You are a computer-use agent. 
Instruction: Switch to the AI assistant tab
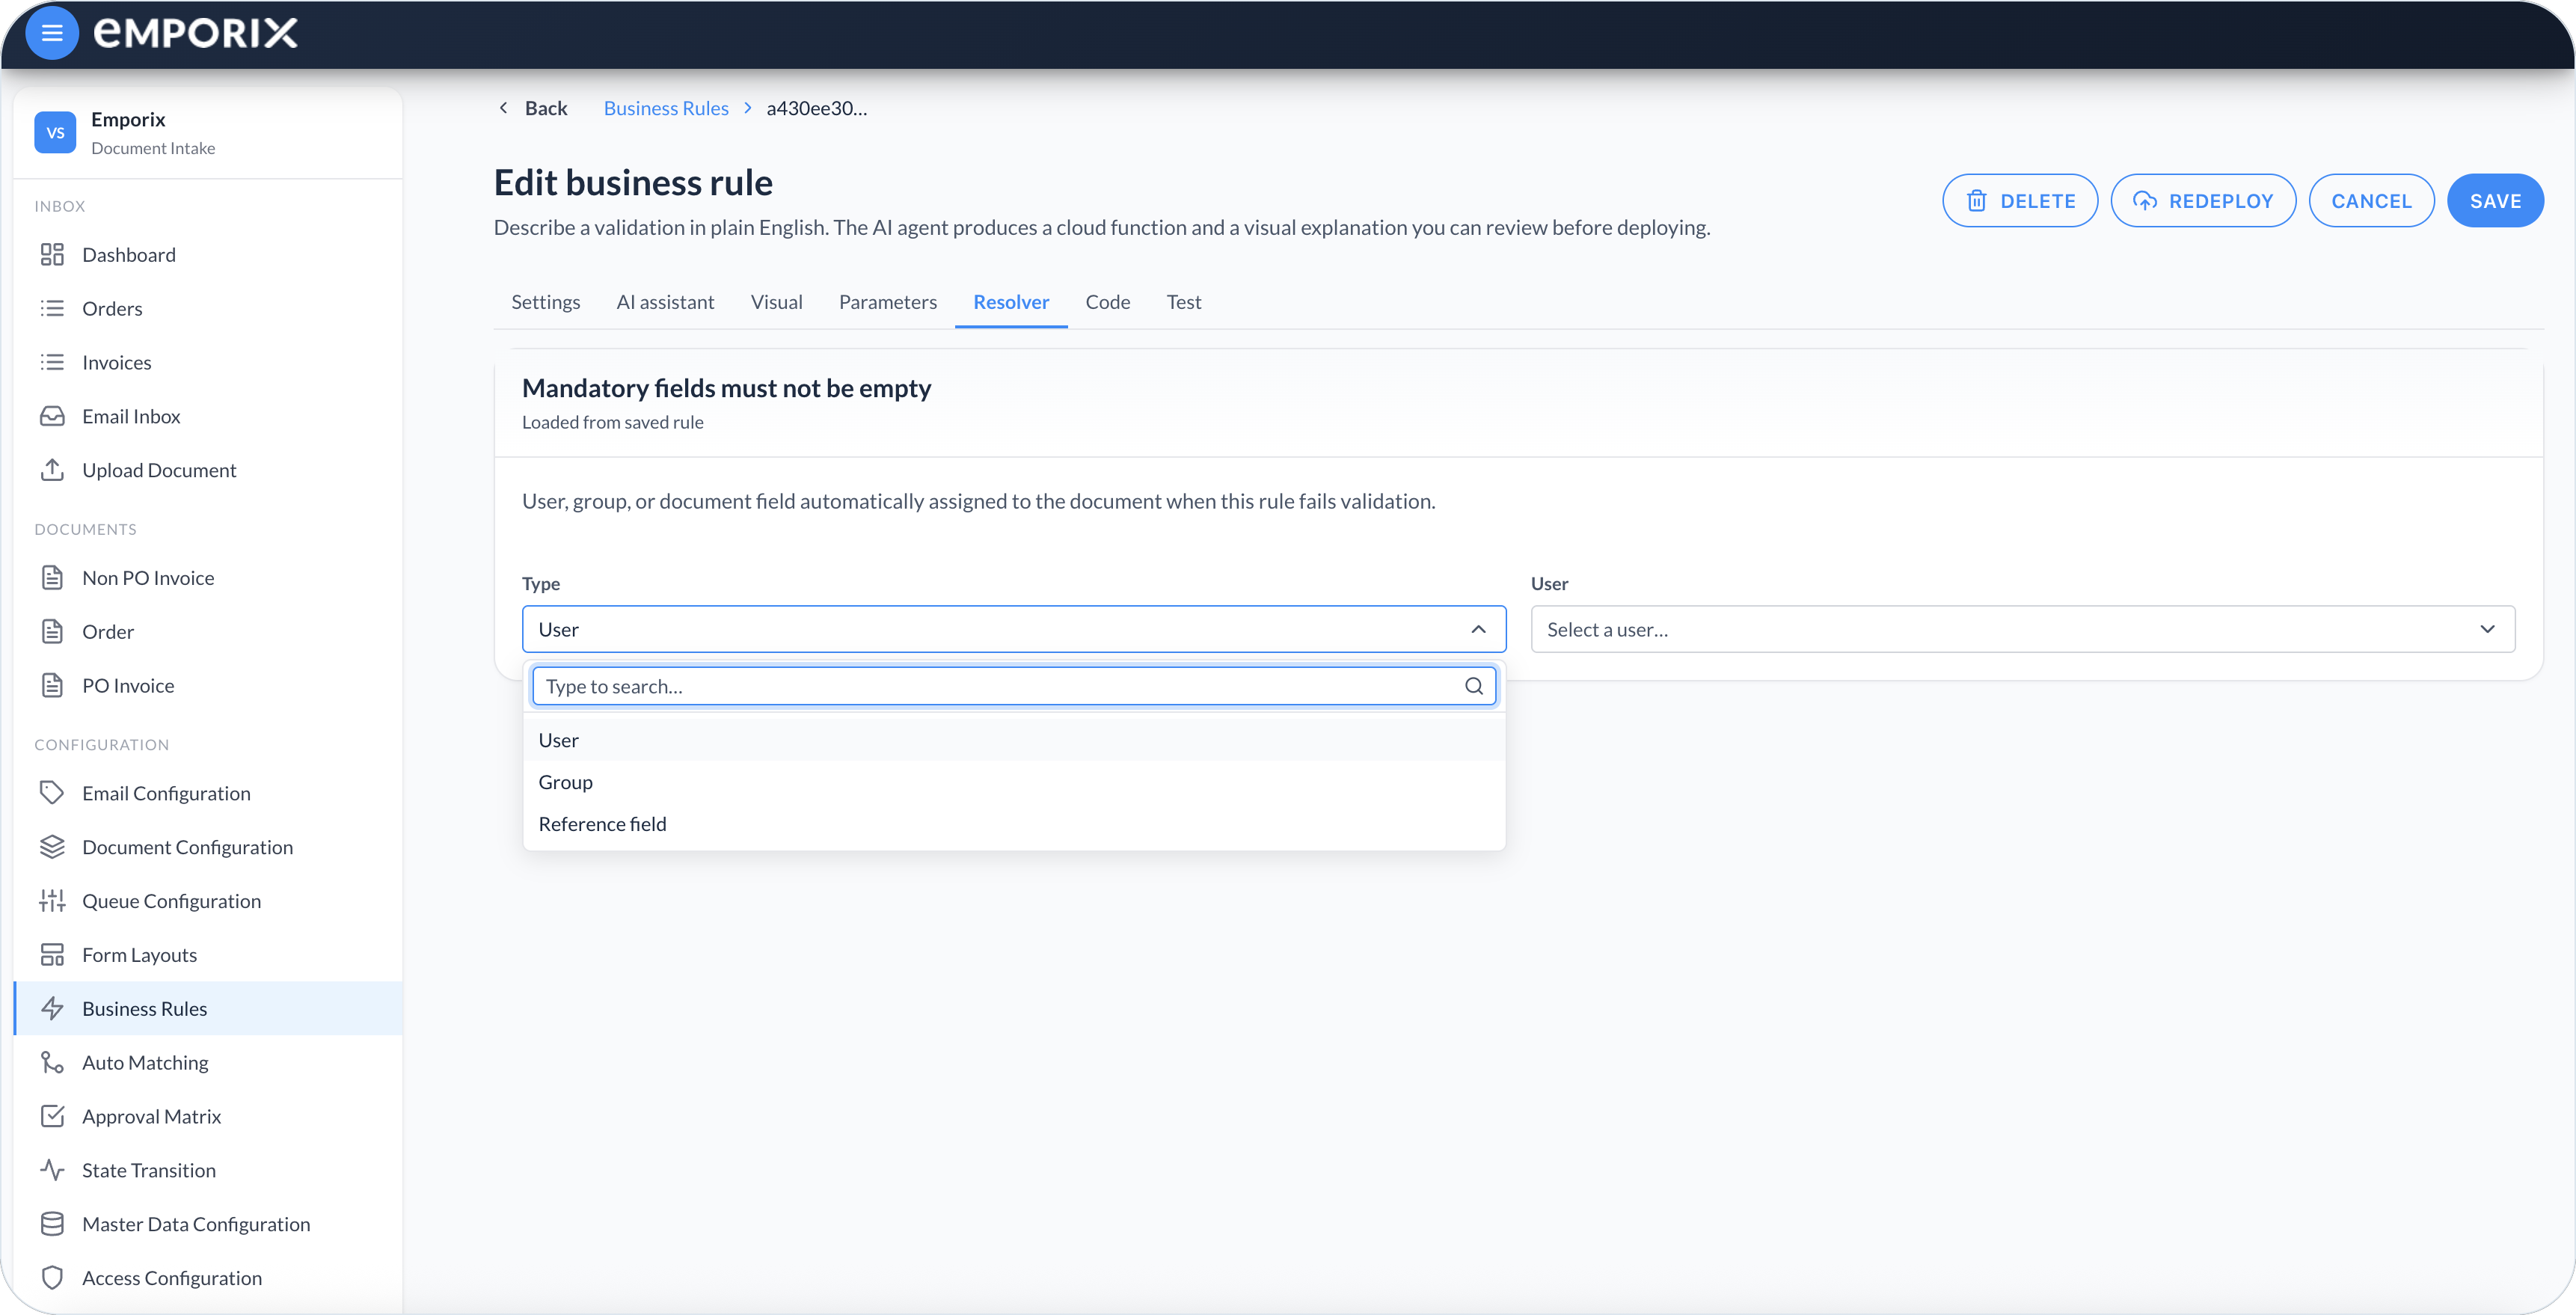(665, 302)
